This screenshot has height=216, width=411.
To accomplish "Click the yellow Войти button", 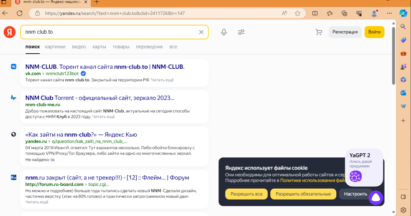I will click(x=374, y=32).
